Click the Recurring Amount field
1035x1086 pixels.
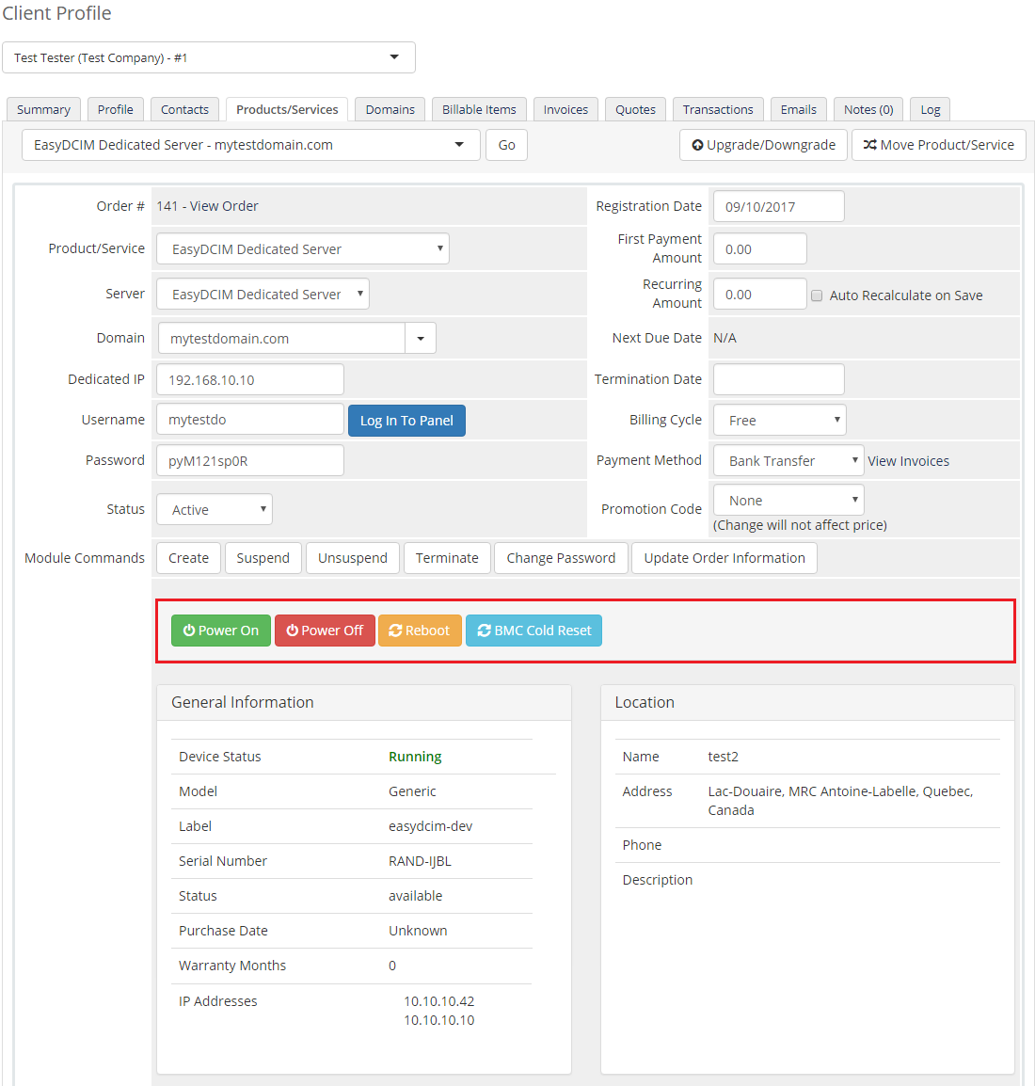tap(760, 294)
